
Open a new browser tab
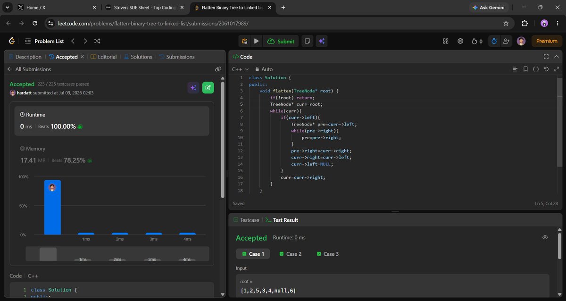[x=283, y=8]
